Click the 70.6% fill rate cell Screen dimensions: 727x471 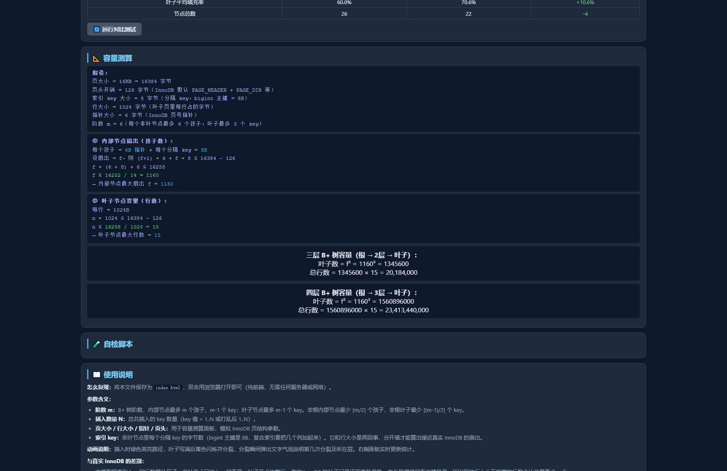[468, 2]
